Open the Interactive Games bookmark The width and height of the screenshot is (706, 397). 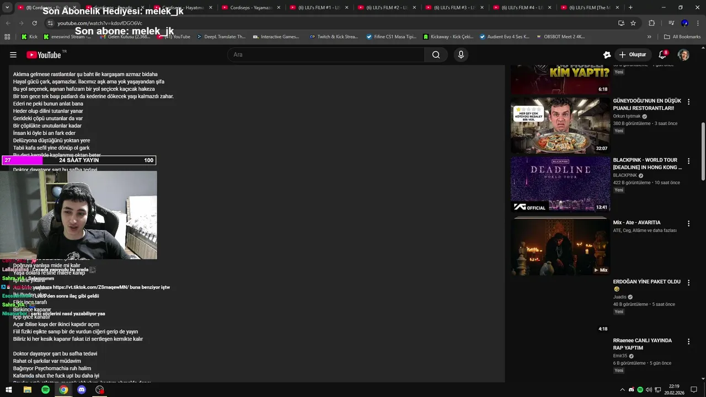(x=276, y=37)
